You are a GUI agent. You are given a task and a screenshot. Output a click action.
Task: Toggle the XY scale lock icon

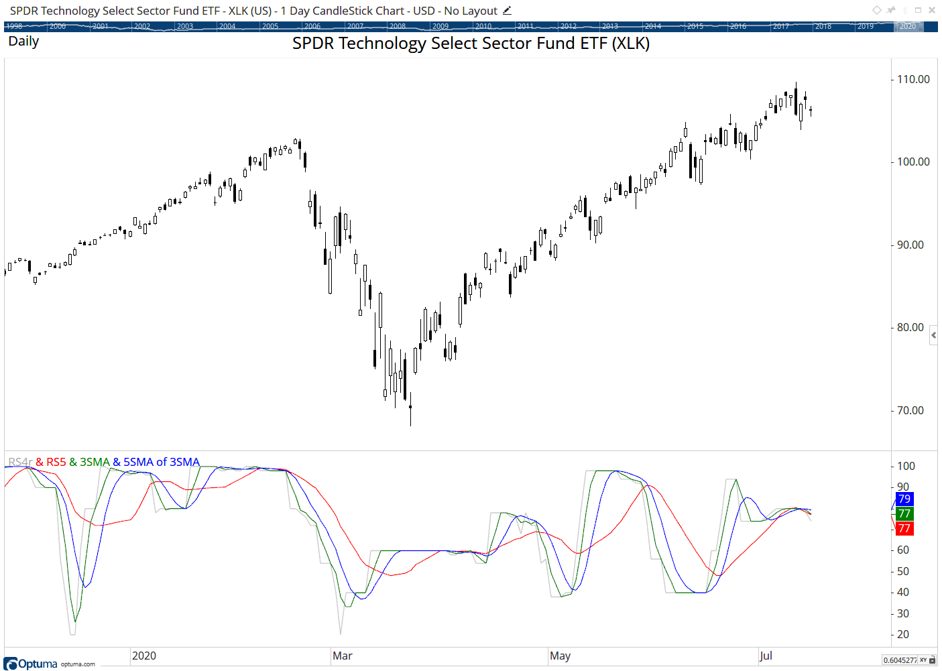[932, 660]
